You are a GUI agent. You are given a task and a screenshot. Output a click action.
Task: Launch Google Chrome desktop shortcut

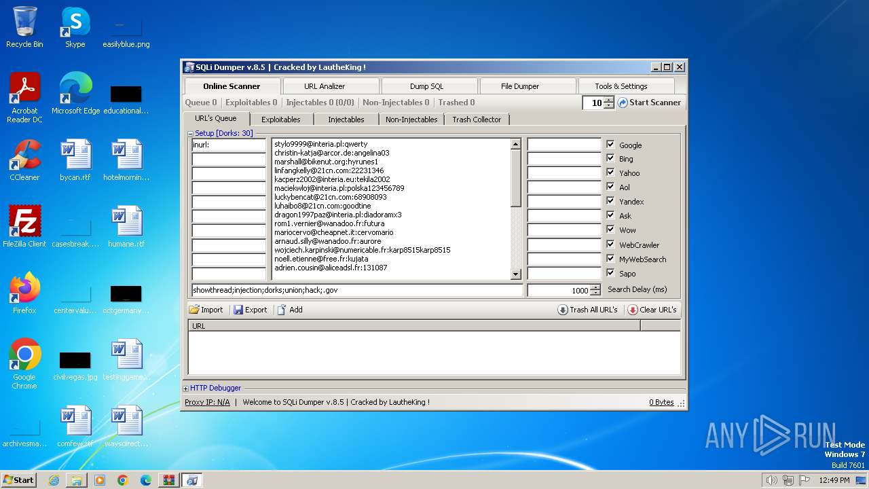24,364
